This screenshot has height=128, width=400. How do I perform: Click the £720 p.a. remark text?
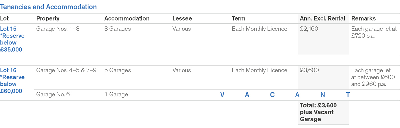pos(363,36)
